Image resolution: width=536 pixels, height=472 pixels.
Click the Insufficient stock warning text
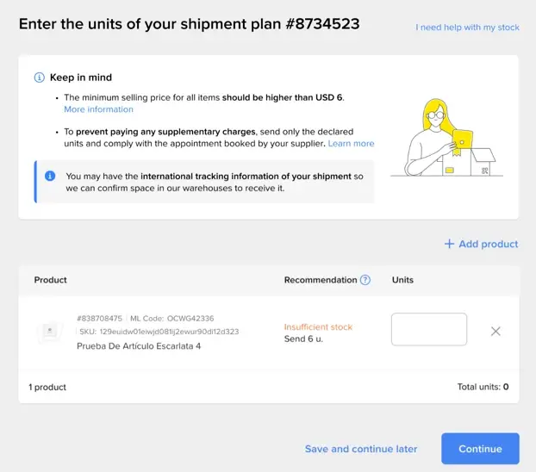[318, 327]
